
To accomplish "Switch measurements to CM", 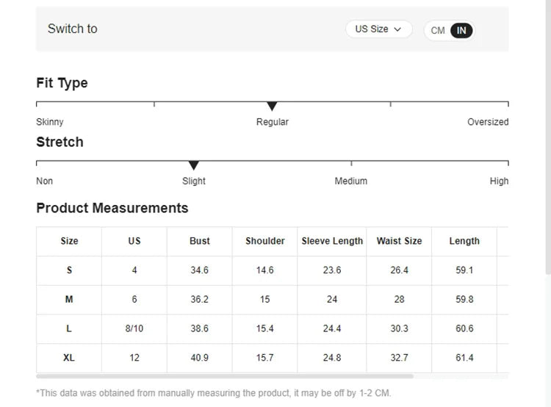I will point(438,31).
